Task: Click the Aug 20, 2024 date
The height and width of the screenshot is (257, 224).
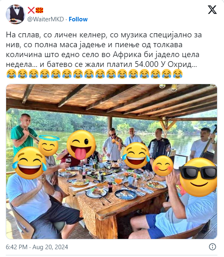Action: 50,247
